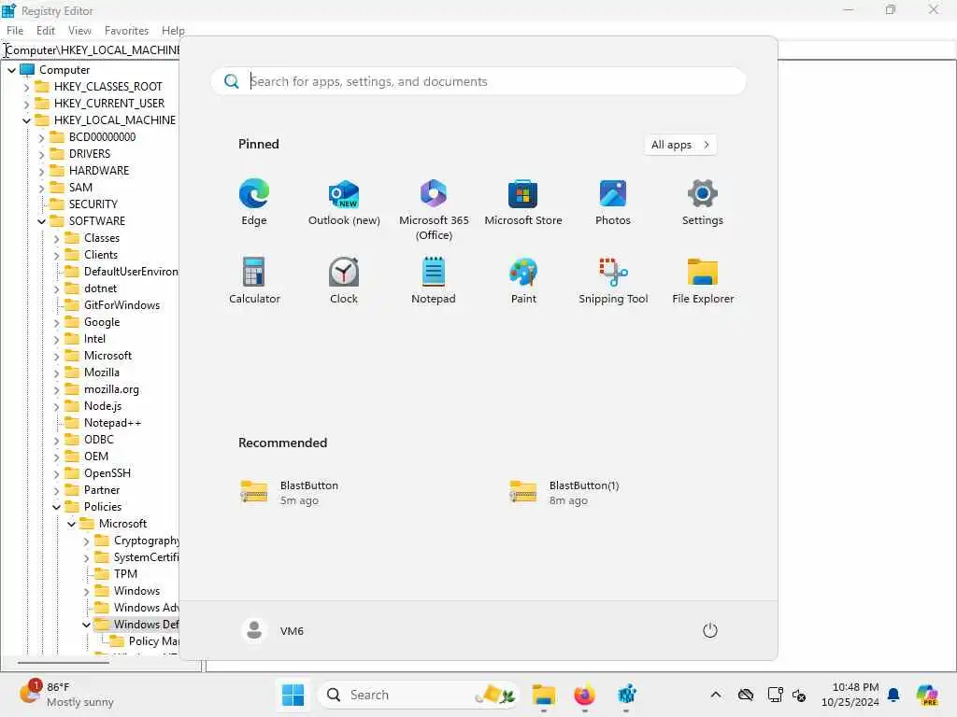
Task: Launch Paint app
Action: [x=523, y=281]
